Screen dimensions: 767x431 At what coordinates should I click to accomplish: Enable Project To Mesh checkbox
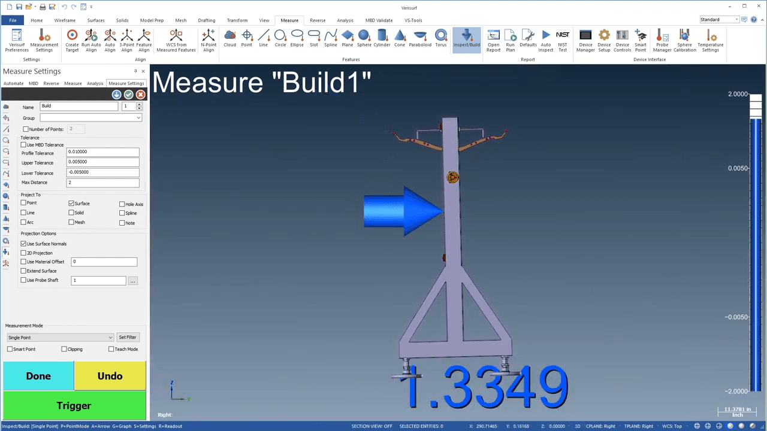click(x=71, y=222)
